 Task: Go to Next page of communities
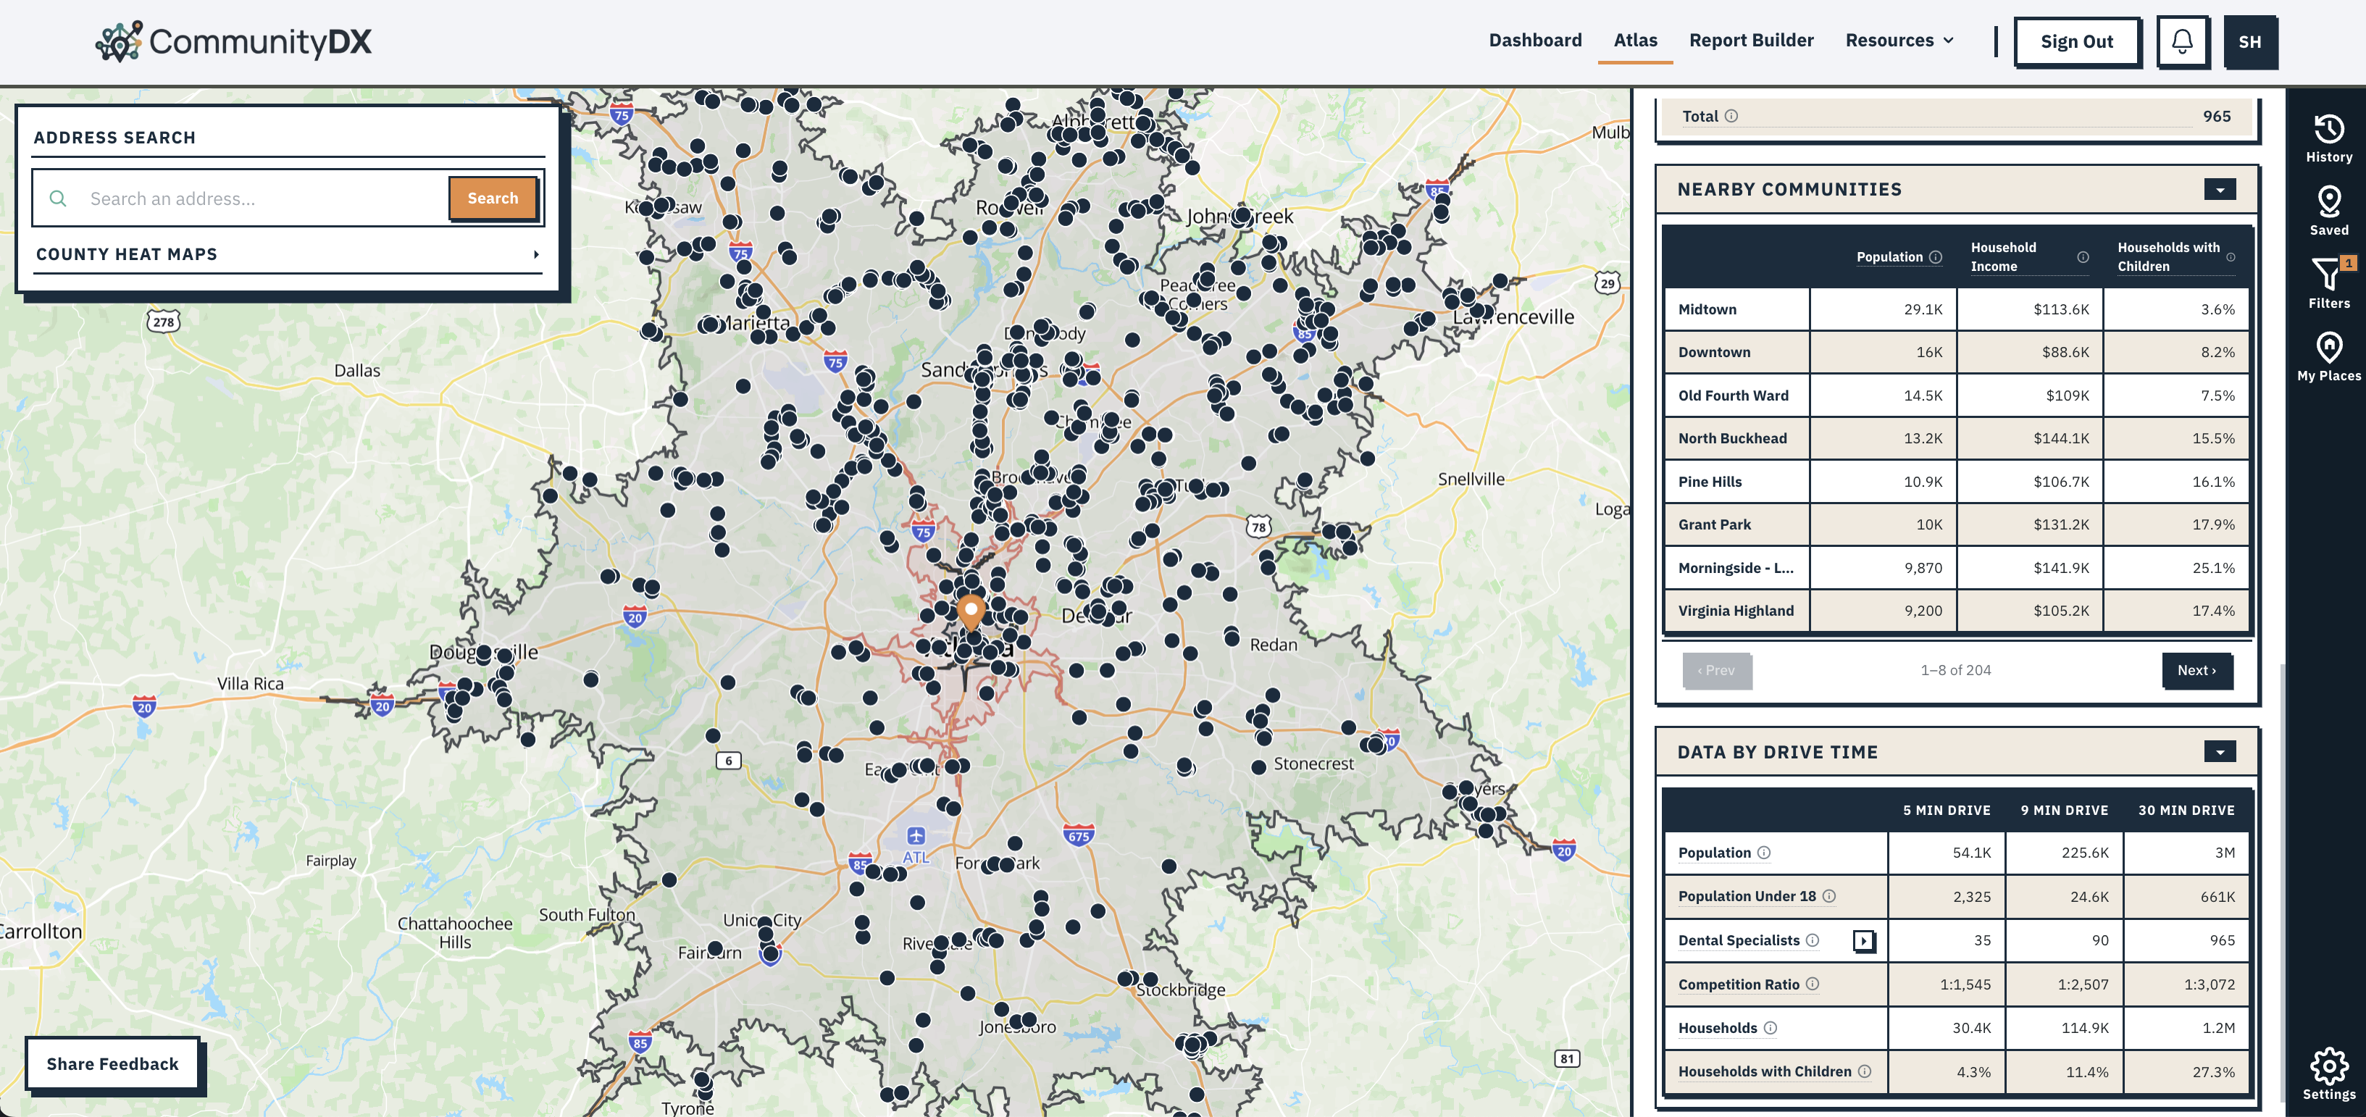2196,669
